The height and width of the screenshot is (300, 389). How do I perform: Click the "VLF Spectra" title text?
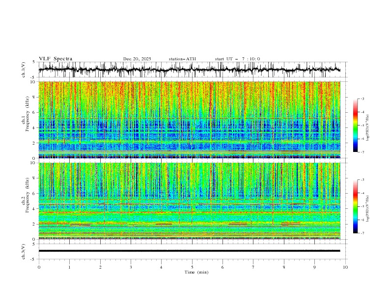coord(56,59)
